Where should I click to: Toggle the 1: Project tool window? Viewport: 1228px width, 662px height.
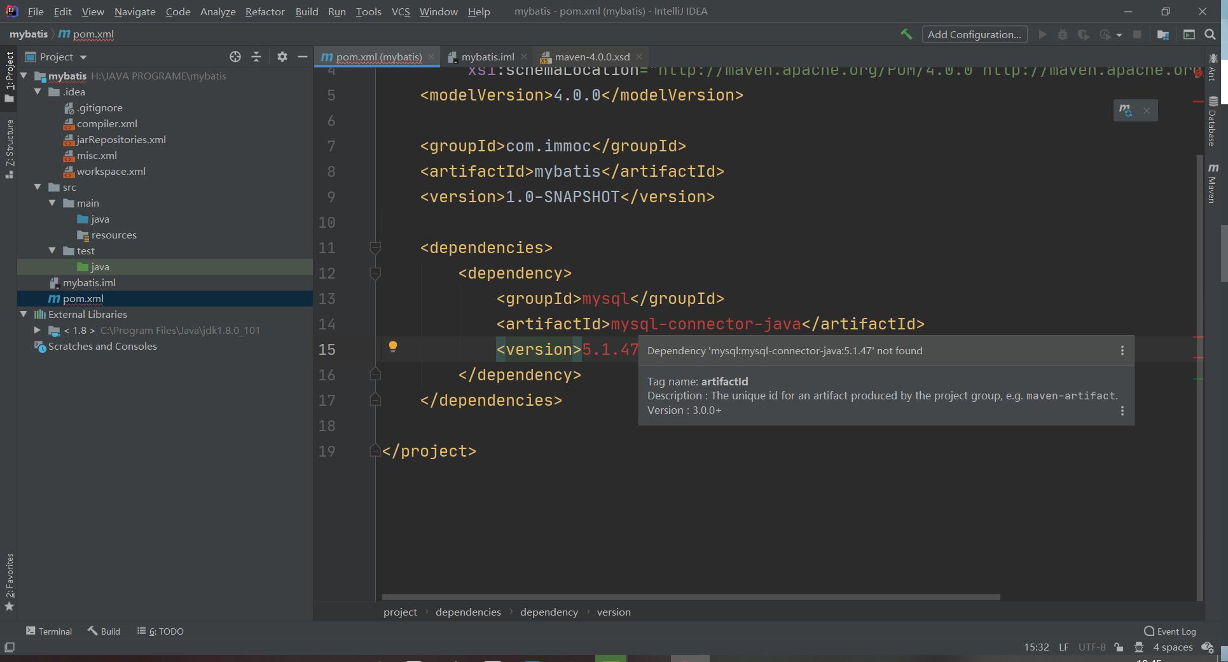9,76
